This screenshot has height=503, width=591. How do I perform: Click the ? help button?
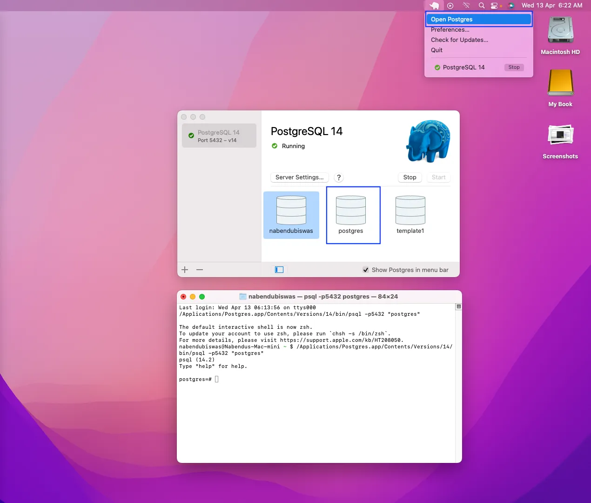pyautogui.click(x=339, y=177)
